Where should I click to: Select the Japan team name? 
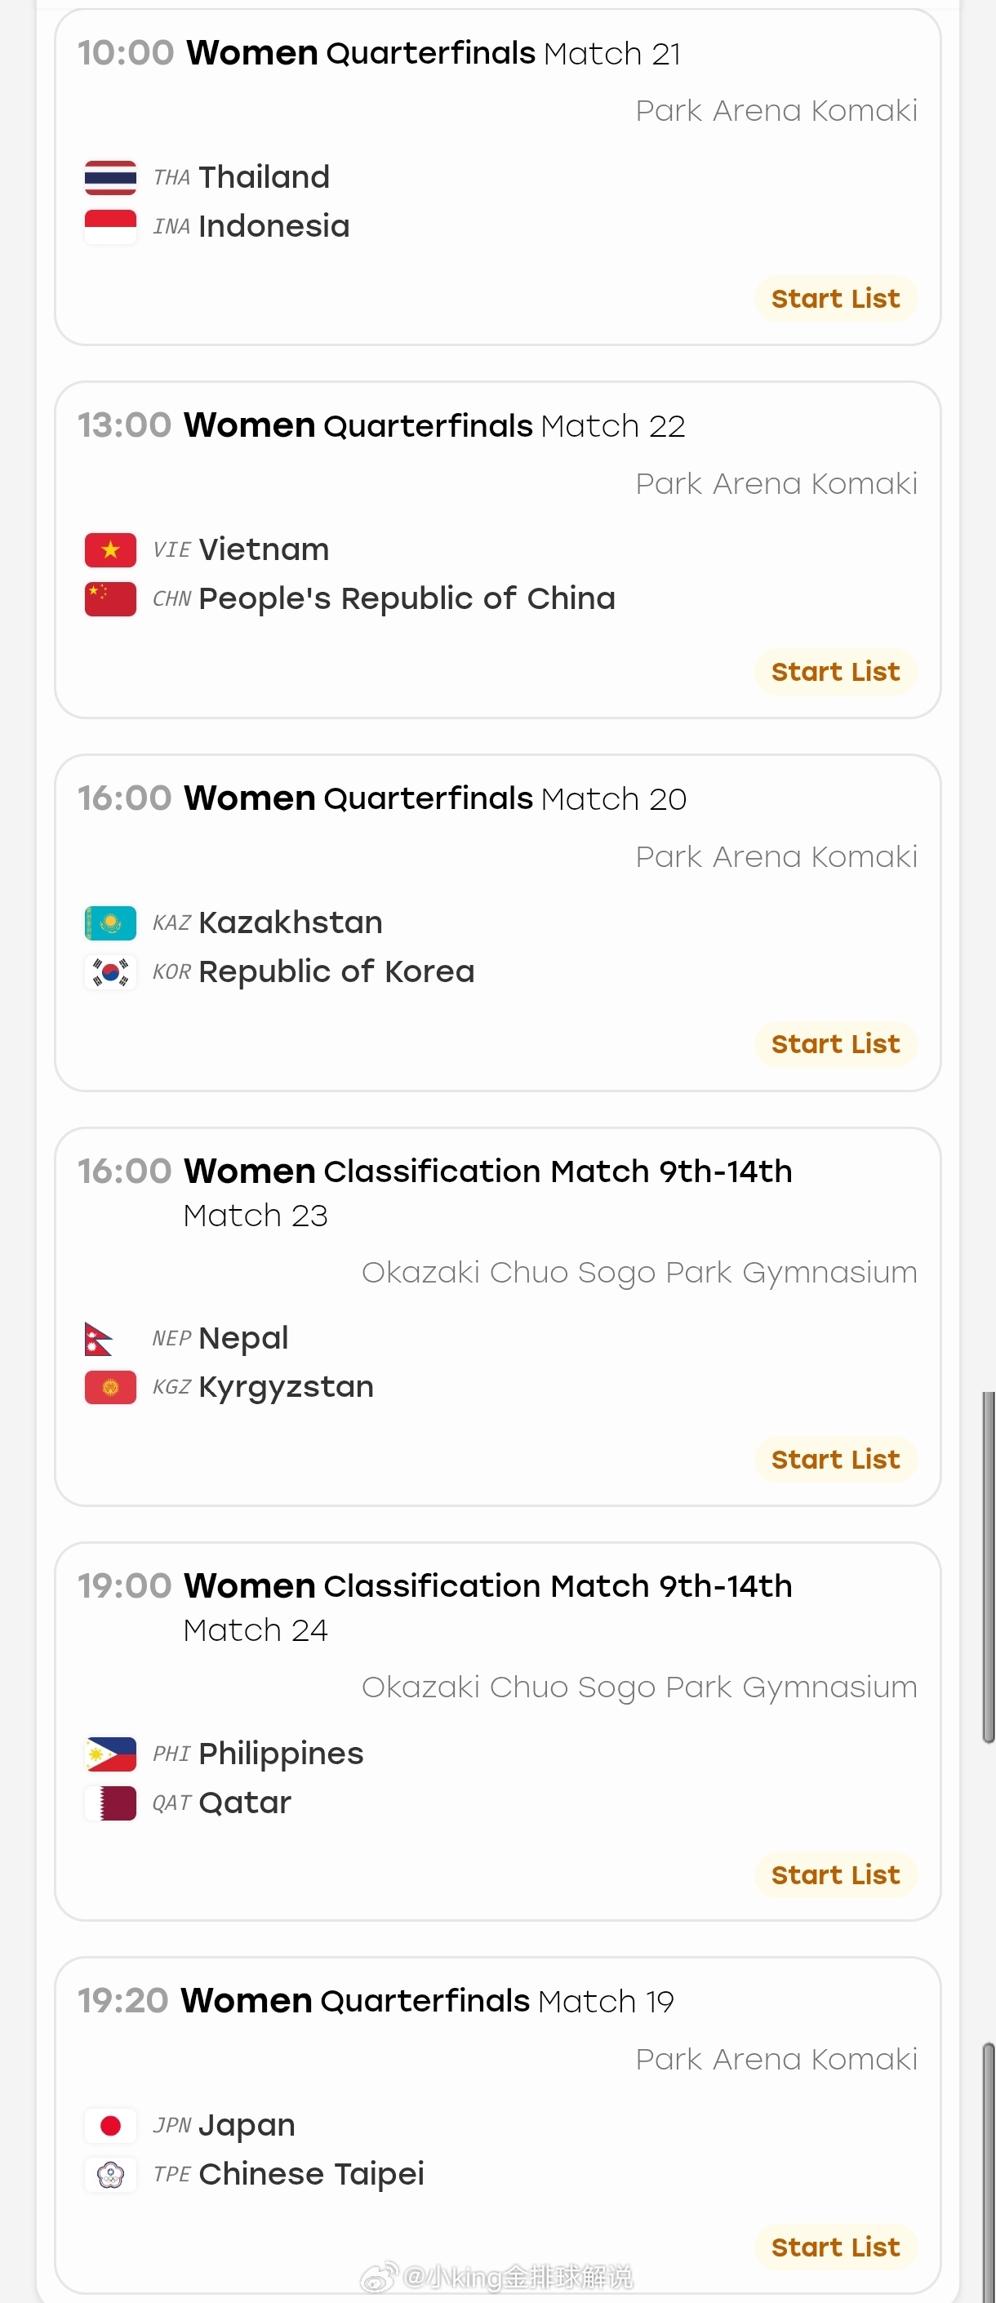[x=247, y=2125]
